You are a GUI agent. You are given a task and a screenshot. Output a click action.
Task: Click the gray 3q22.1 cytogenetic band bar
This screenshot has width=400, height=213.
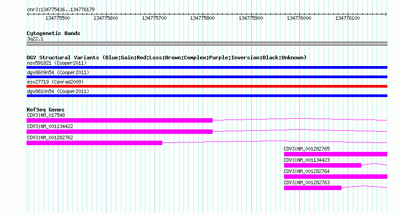tap(207, 44)
